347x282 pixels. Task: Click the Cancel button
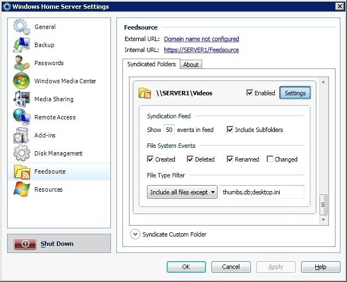pyautogui.click(x=231, y=267)
